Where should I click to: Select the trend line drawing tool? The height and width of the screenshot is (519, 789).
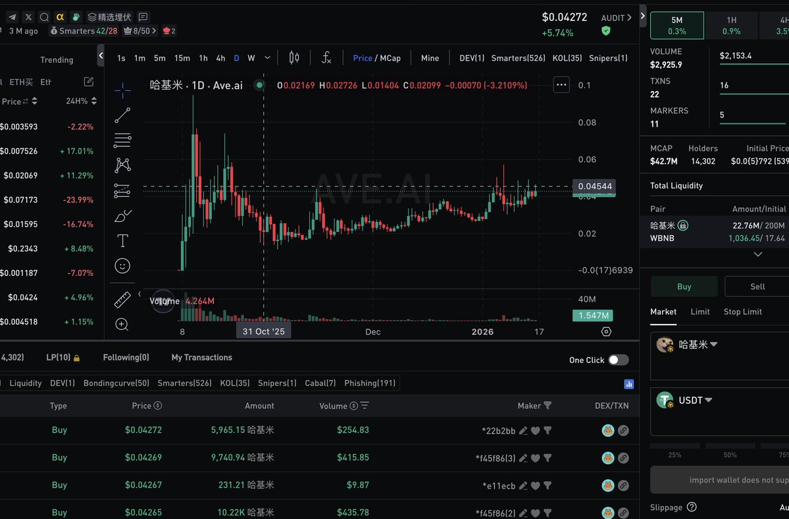coord(122,115)
